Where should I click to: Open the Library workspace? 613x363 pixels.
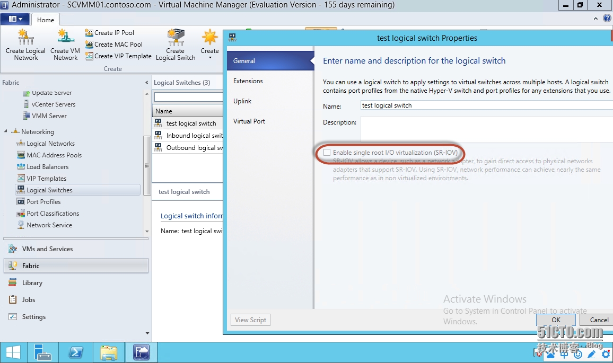(76, 283)
